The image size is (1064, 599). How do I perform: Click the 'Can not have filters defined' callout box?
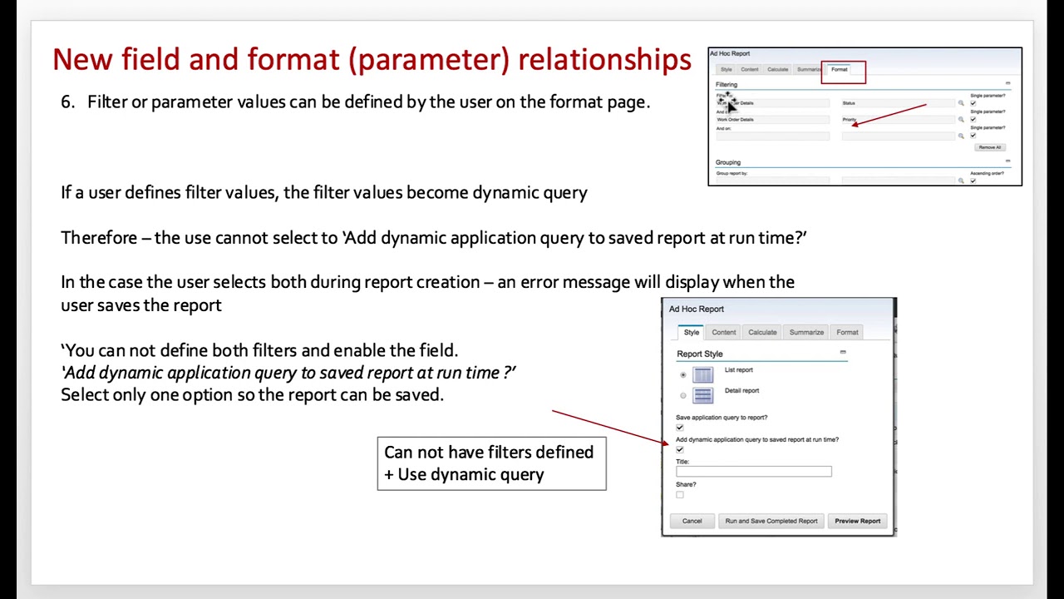click(492, 463)
